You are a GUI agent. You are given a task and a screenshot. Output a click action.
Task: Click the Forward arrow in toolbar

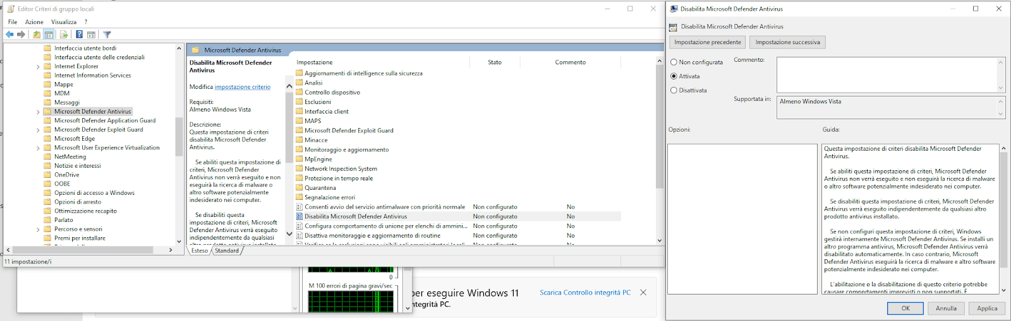coord(21,35)
